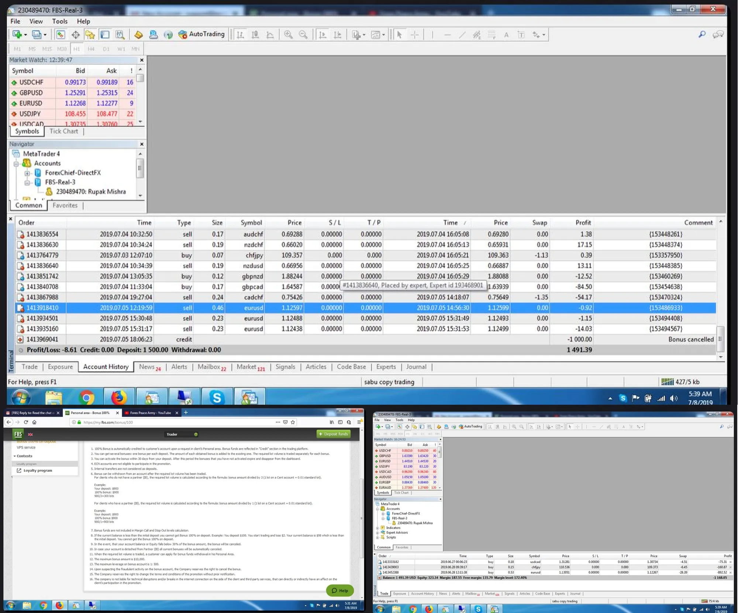Select the Cursor arrow tool in large MetaTrader toolbar
Image resolution: width=738 pixels, height=613 pixels.
coord(399,35)
